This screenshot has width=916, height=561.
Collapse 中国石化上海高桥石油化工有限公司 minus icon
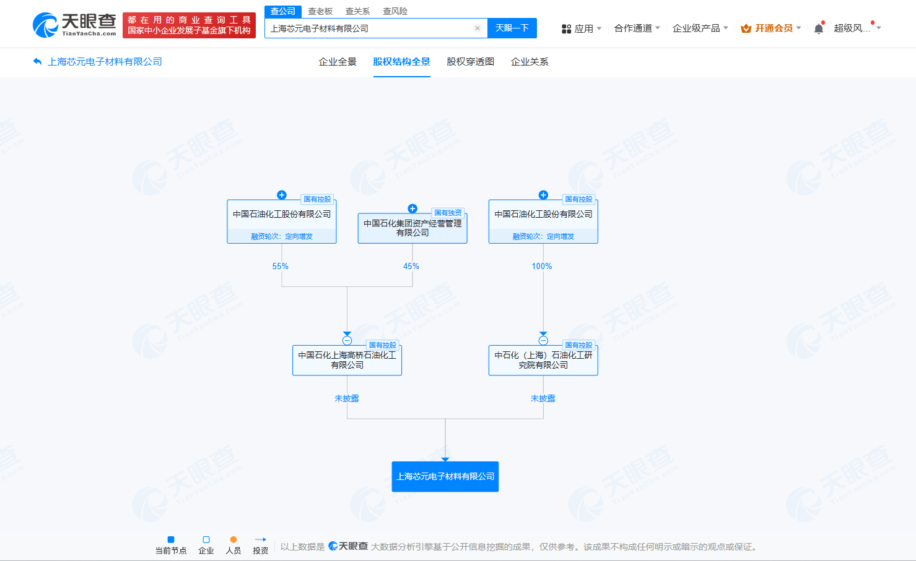coord(347,341)
